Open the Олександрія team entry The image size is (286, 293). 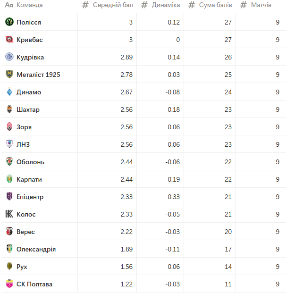36,250
